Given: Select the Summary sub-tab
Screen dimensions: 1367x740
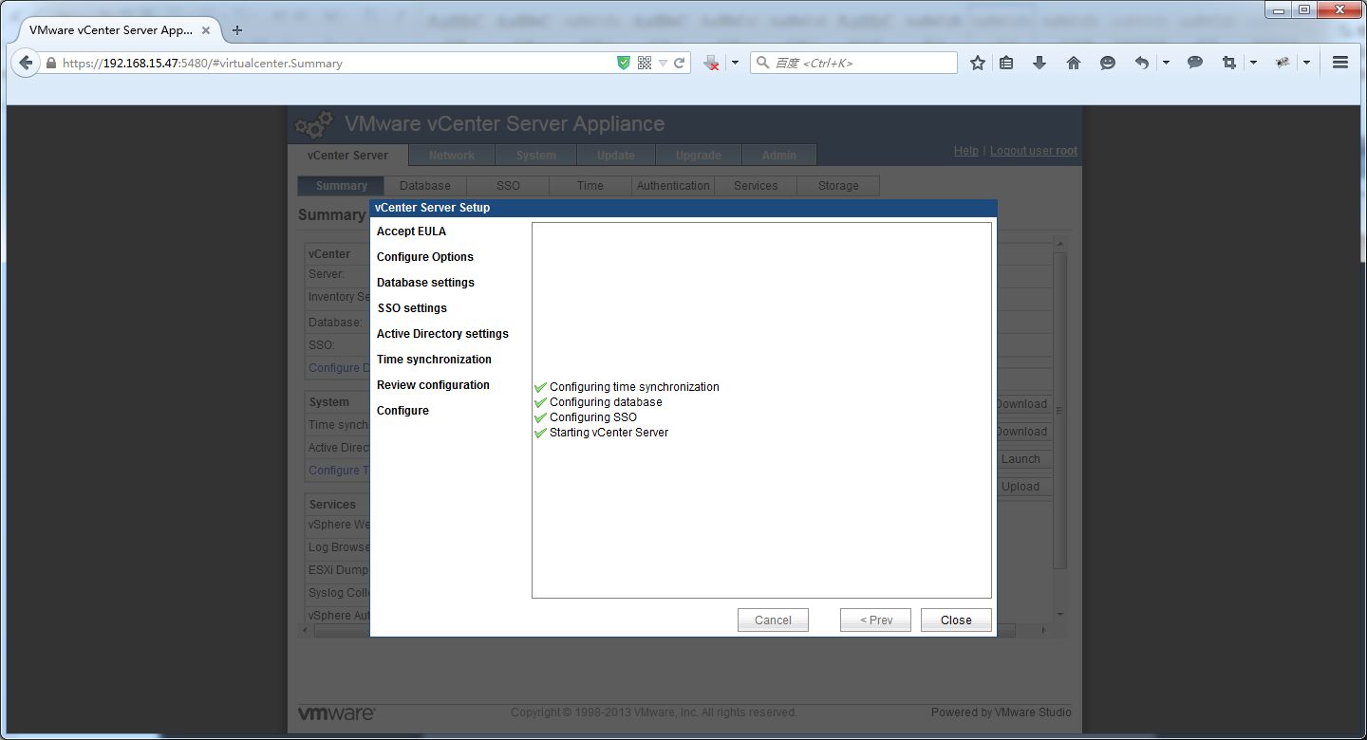Looking at the screenshot, I should 341,186.
